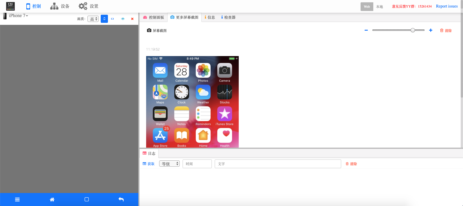
Task: Click Health icon in screenshot
Action: click(x=225, y=136)
